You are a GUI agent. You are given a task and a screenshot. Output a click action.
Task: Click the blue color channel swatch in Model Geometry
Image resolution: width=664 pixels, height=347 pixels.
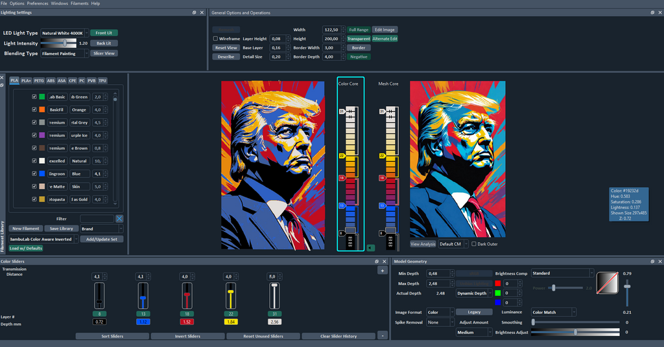497,302
